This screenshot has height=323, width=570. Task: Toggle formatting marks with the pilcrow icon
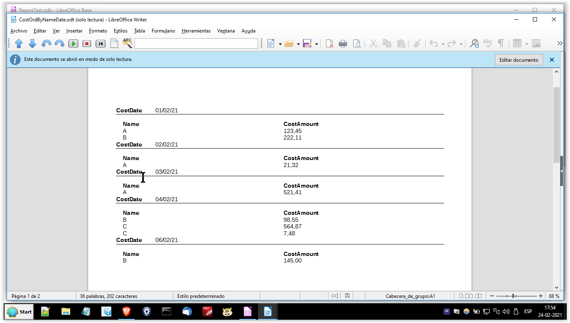(501, 44)
